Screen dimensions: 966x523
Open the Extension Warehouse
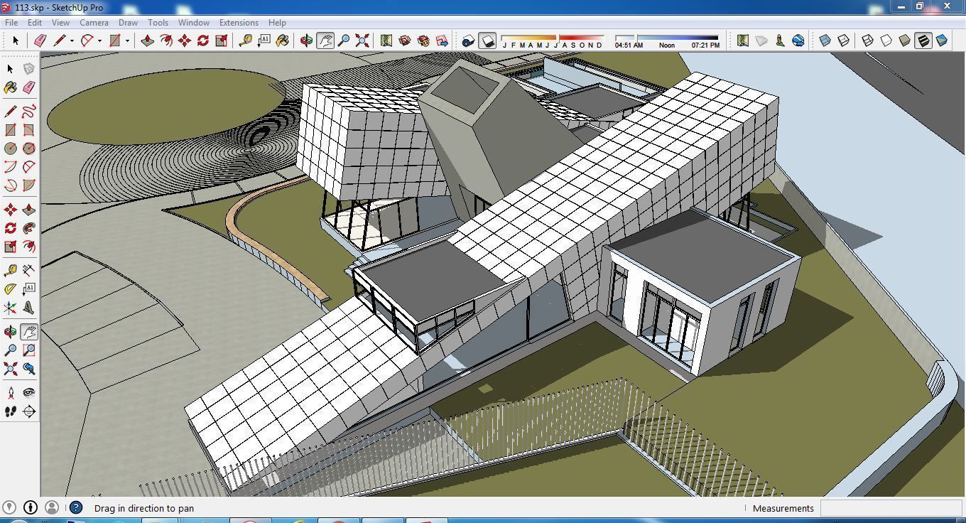(x=423, y=41)
